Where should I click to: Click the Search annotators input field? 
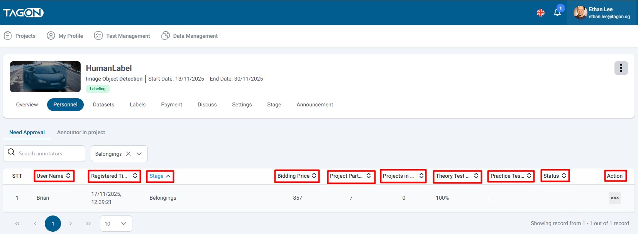click(48, 153)
